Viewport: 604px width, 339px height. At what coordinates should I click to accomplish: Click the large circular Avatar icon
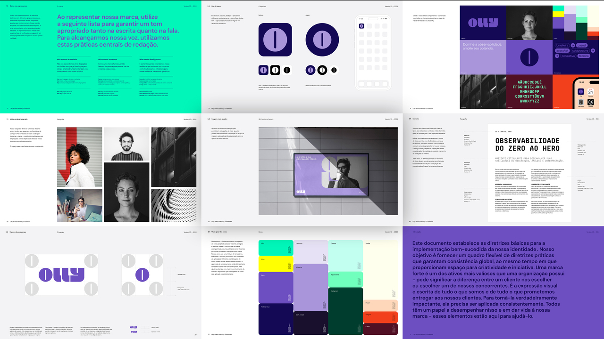click(x=322, y=40)
